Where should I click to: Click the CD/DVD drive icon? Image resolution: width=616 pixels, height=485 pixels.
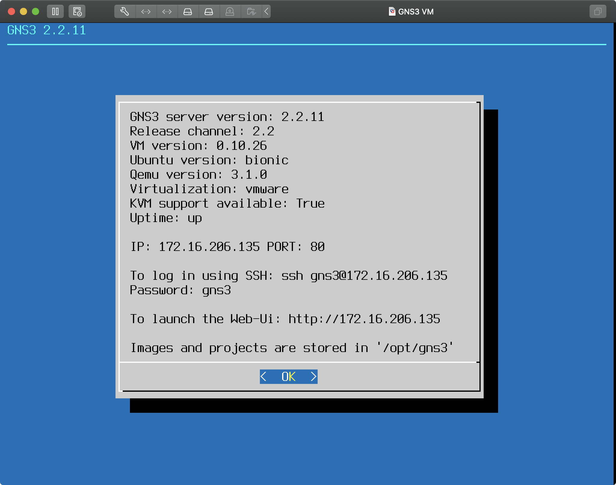pos(230,11)
